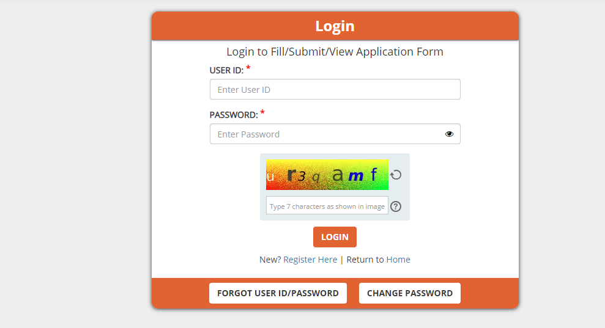Screen dimensions: 605x328
Task: Click the Login header title
Action: click(x=335, y=26)
